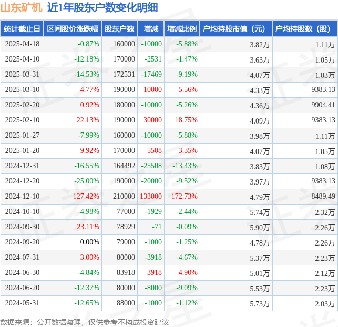Click the shareholder count 172531
The image size is (338, 327).
coord(124,74)
